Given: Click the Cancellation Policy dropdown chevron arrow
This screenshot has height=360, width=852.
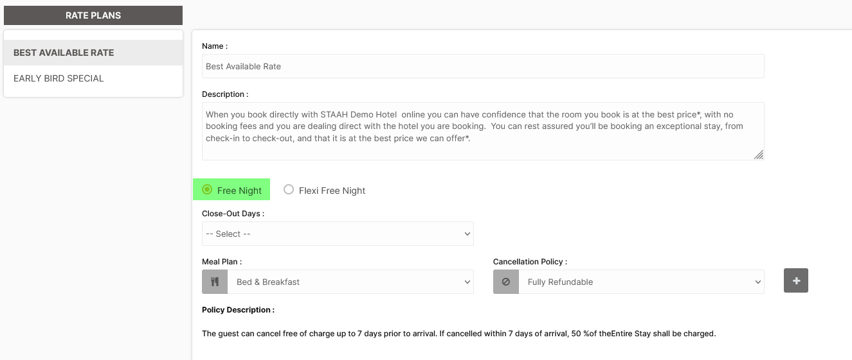Looking at the screenshot, I should (758, 282).
